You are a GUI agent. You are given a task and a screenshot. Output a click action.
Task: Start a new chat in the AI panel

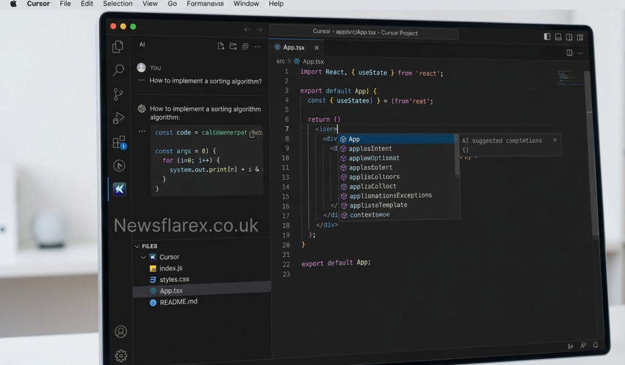pos(222,46)
